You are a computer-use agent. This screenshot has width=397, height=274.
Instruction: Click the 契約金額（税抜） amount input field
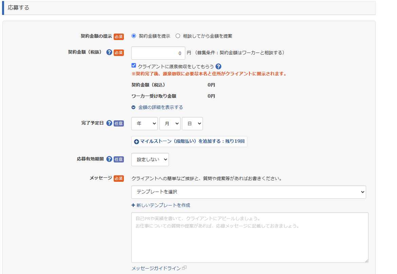pyautogui.click(x=158, y=53)
